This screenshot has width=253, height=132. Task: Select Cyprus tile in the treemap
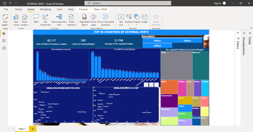pyautogui.click(x=185, y=108)
